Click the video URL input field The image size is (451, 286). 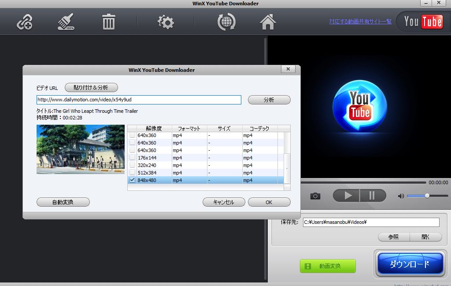click(x=139, y=100)
